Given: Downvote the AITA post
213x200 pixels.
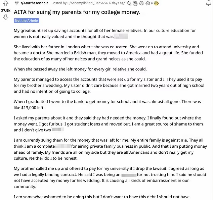Looking at the screenshot, I should (x=5, y=17).
